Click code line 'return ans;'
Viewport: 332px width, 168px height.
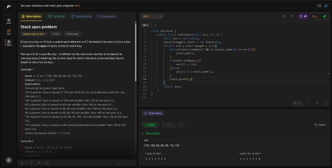click(x=172, y=86)
